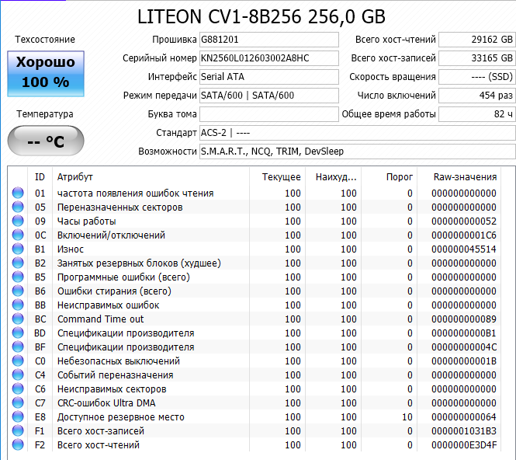
Task: Click the Текущее column header
Action: pyautogui.click(x=278, y=177)
